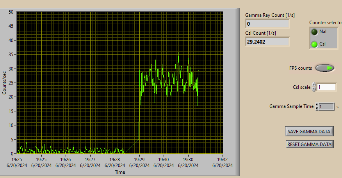
Task: Click the CsI Count indicator showing 29.2402
Action: click(267, 41)
